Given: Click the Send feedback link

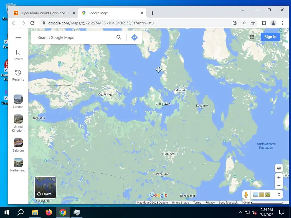Looking at the screenshot, I should click(x=228, y=203).
